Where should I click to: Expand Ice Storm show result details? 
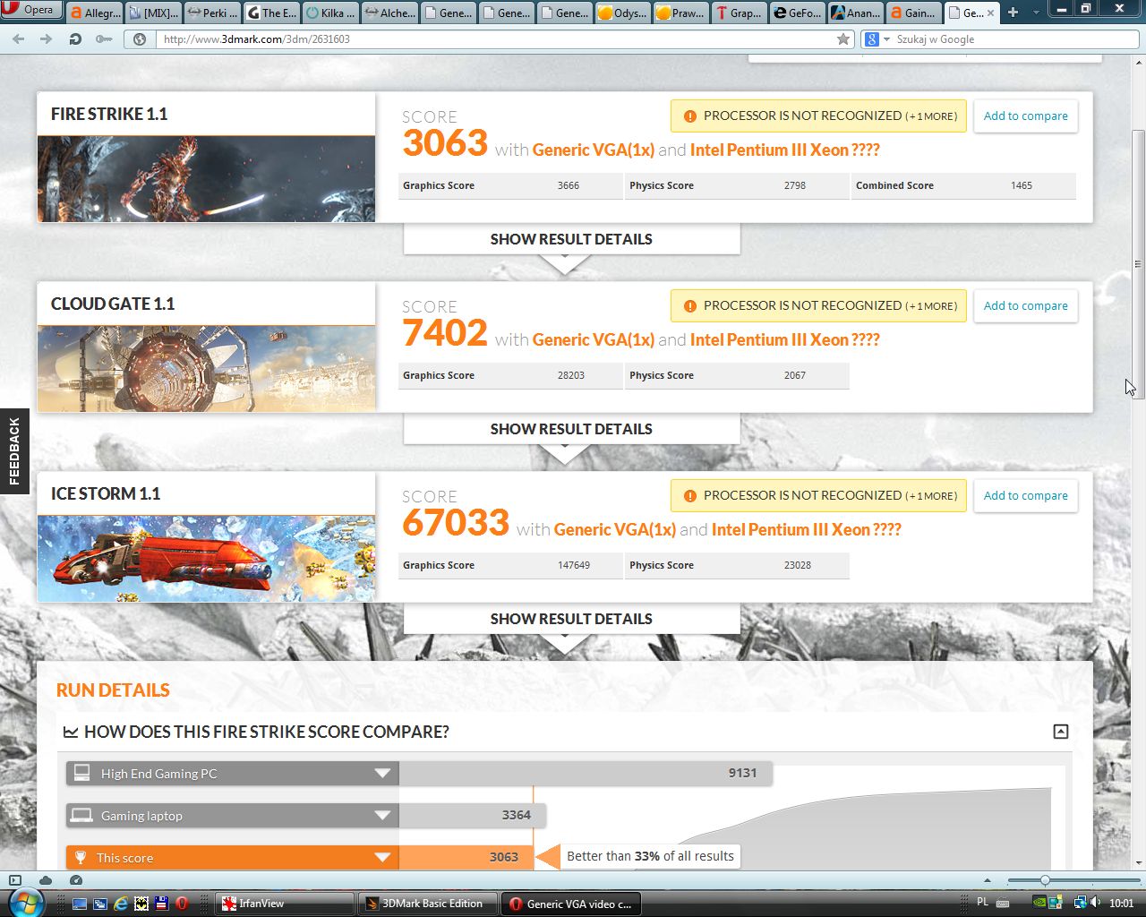[571, 619]
